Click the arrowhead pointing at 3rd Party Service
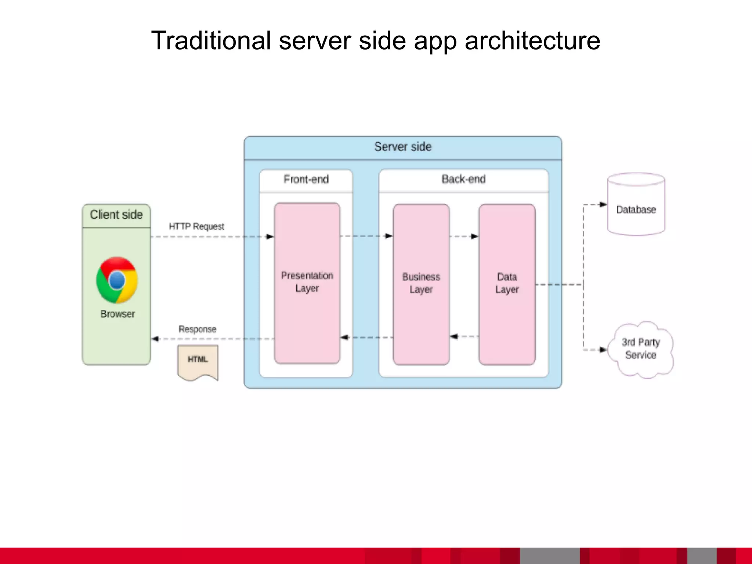 pos(603,350)
